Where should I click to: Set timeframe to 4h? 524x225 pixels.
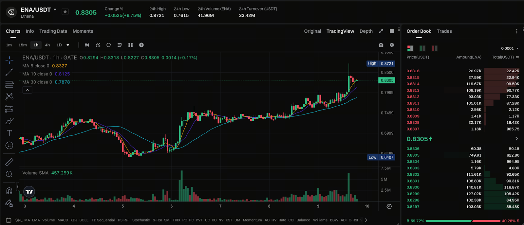[47, 45]
